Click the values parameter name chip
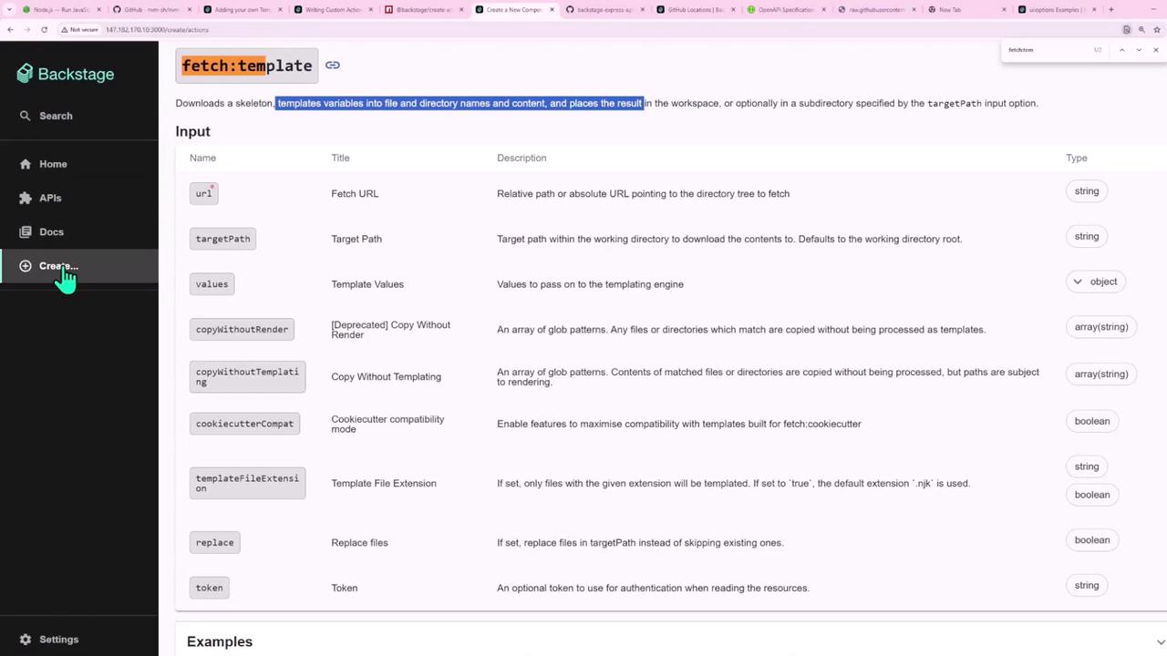The width and height of the screenshot is (1167, 656). coord(212,284)
